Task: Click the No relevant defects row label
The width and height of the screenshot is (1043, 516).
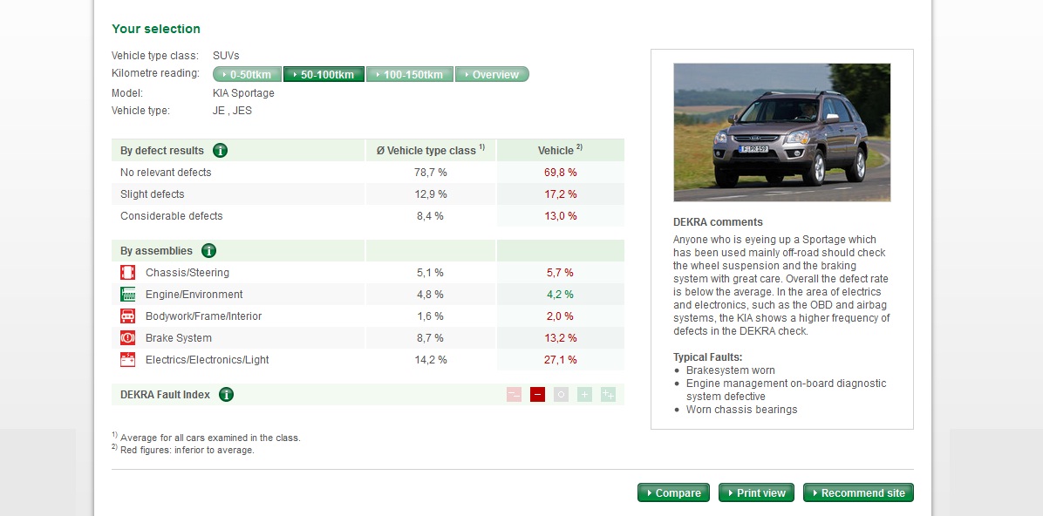Action: 166,173
